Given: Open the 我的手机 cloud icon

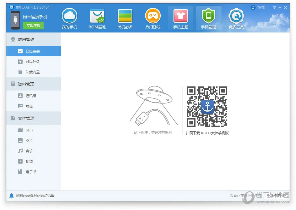Looking at the screenshot, I should tap(70, 16).
